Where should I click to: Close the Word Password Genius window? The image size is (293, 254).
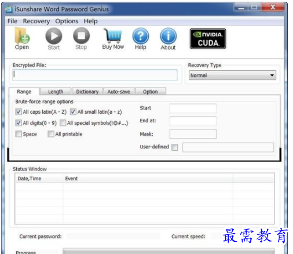[273, 8]
